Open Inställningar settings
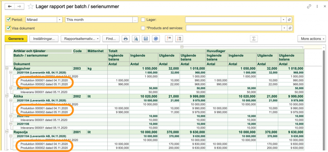The height and width of the screenshot is (152, 328). point(44,39)
